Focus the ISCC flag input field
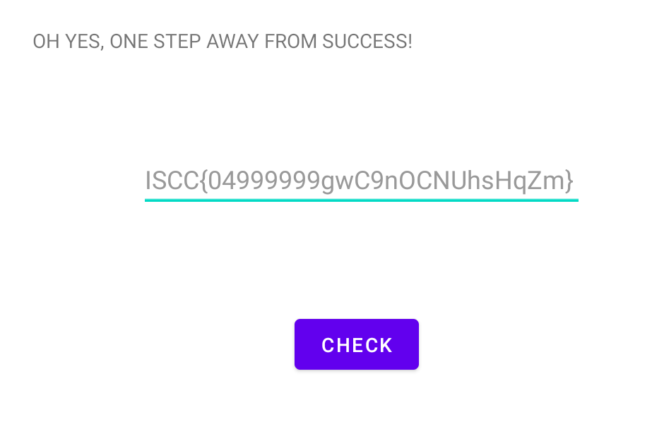Screen dimensions: 652x429 [x=362, y=181]
